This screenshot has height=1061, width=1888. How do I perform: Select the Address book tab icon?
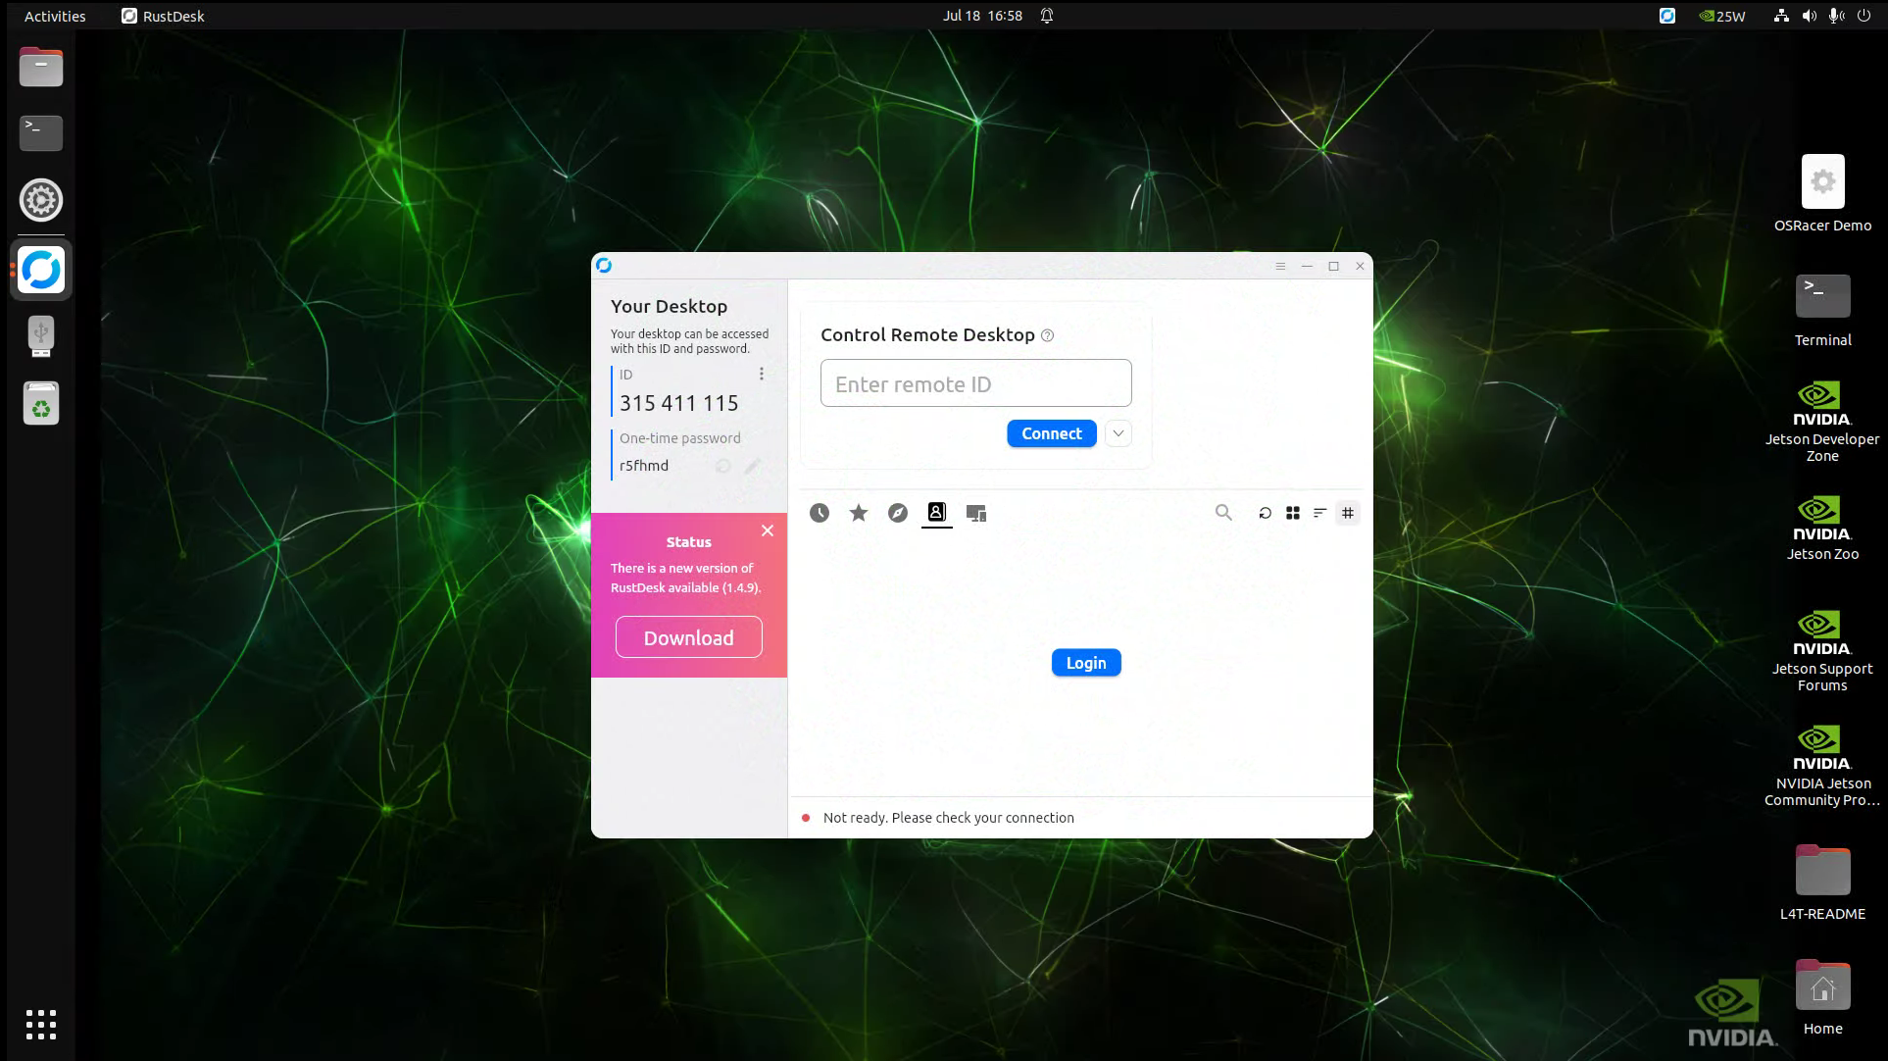tap(937, 512)
